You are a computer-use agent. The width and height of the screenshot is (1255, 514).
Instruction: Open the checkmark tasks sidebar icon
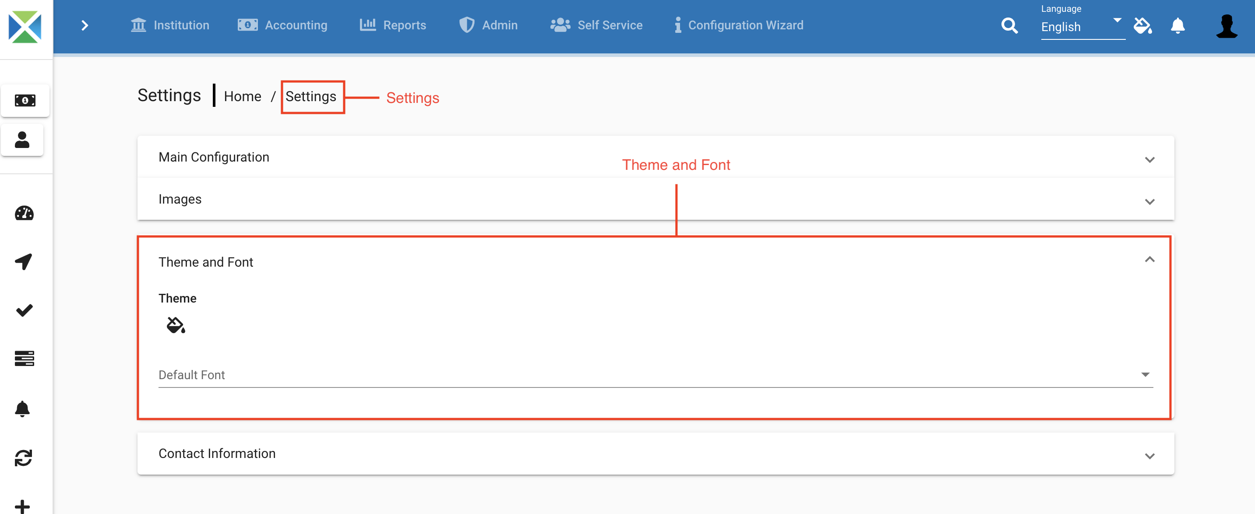click(24, 310)
